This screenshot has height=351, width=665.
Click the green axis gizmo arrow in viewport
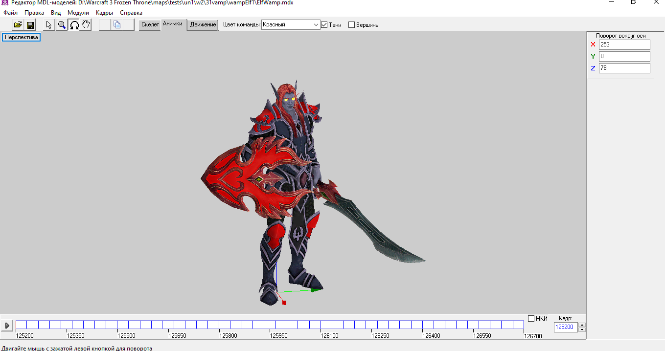pos(316,290)
